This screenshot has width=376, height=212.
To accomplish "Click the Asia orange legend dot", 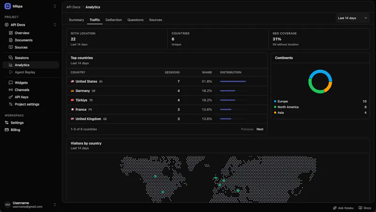I will 275,113.
